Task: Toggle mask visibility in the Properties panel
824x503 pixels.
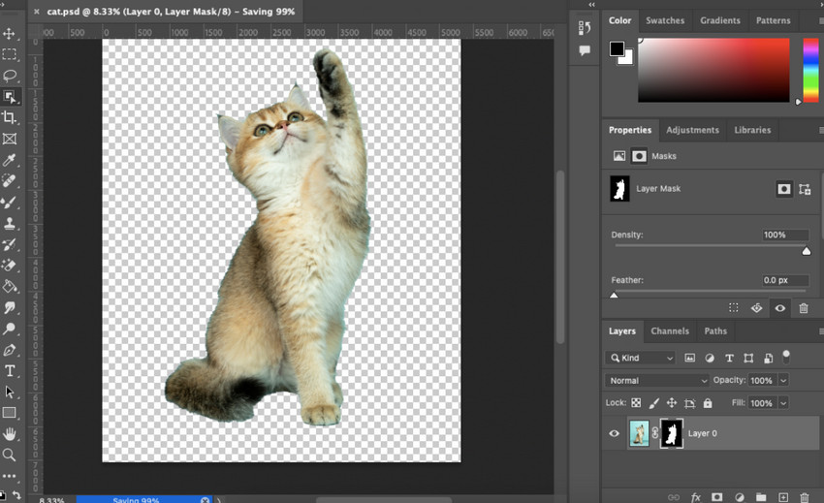Action: tap(780, 308)
